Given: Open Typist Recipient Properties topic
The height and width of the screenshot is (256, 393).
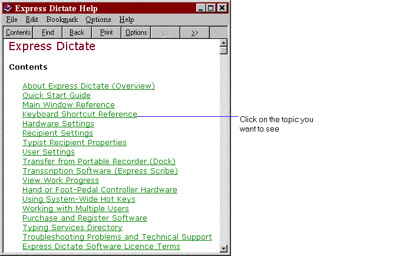Looking at the screenshot, I should click(74, 143).
